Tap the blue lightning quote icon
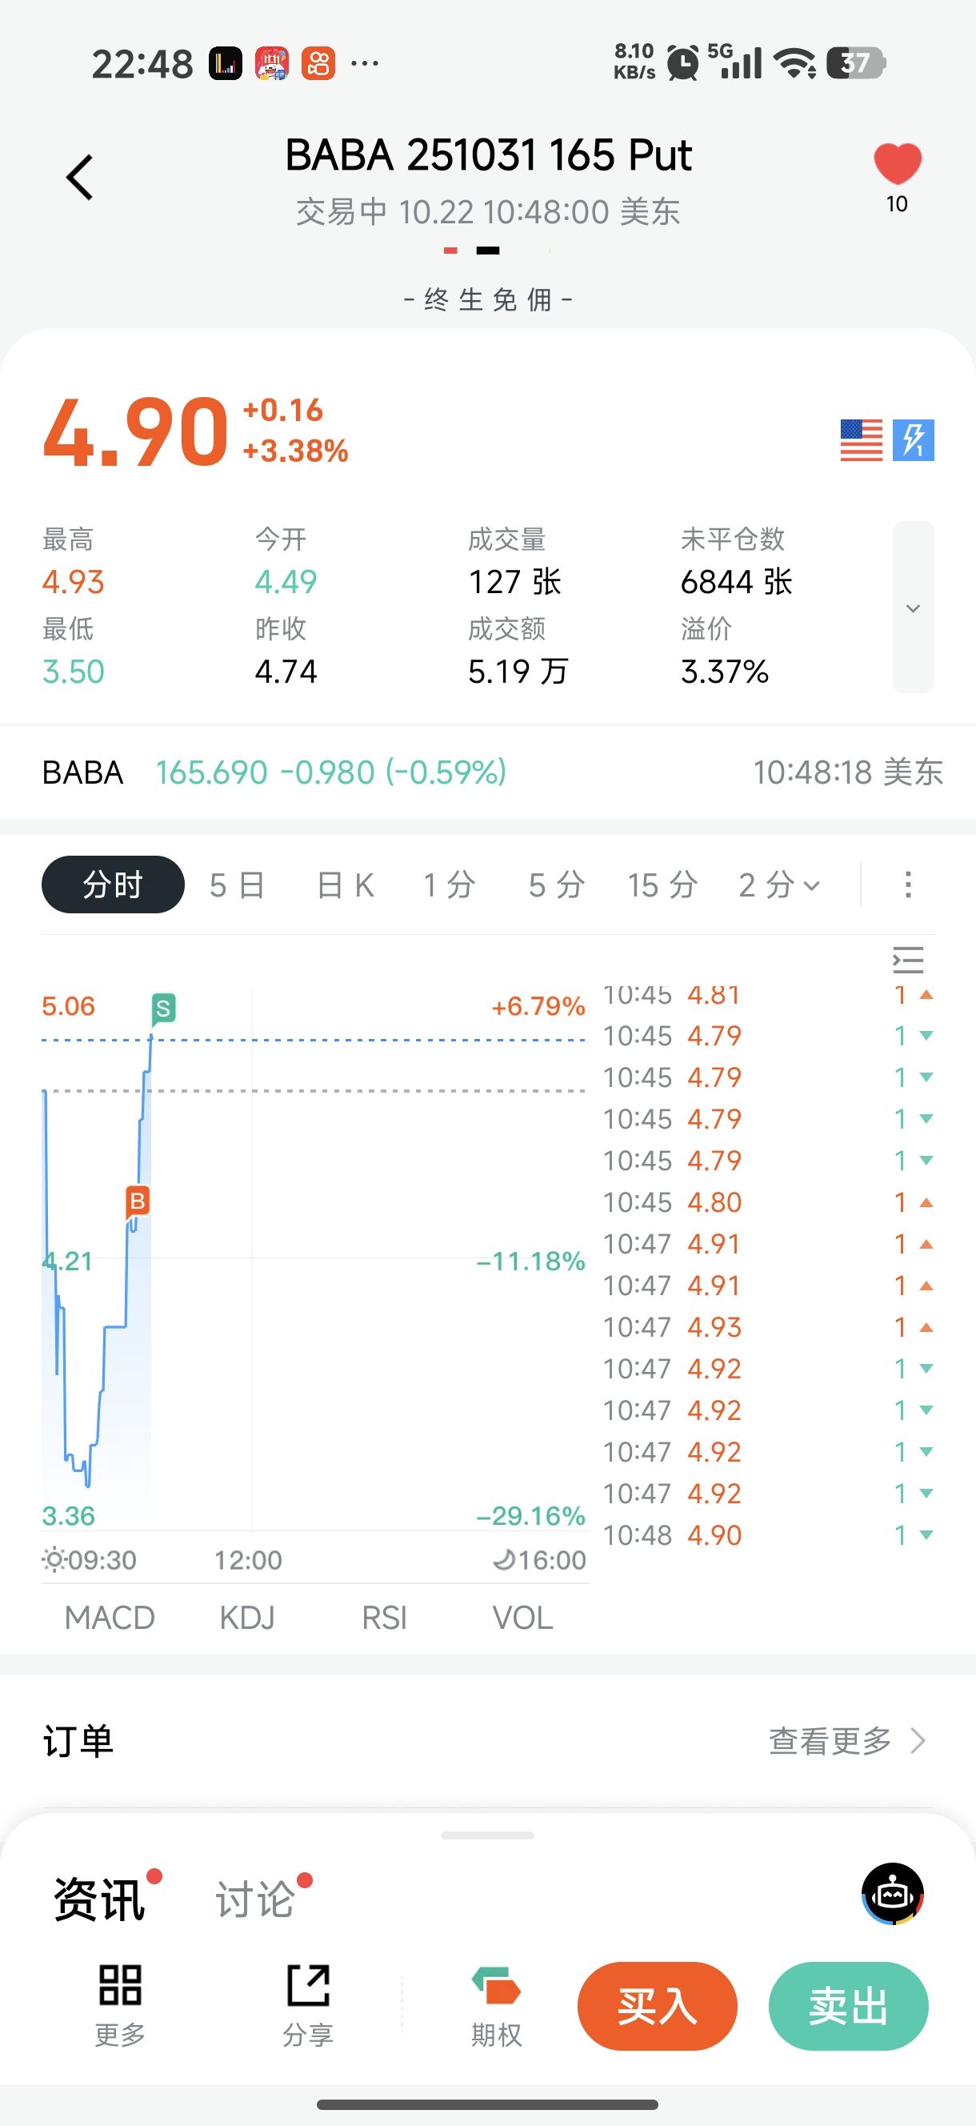Viewport: 976px width, 2126px height. [914, 440]
